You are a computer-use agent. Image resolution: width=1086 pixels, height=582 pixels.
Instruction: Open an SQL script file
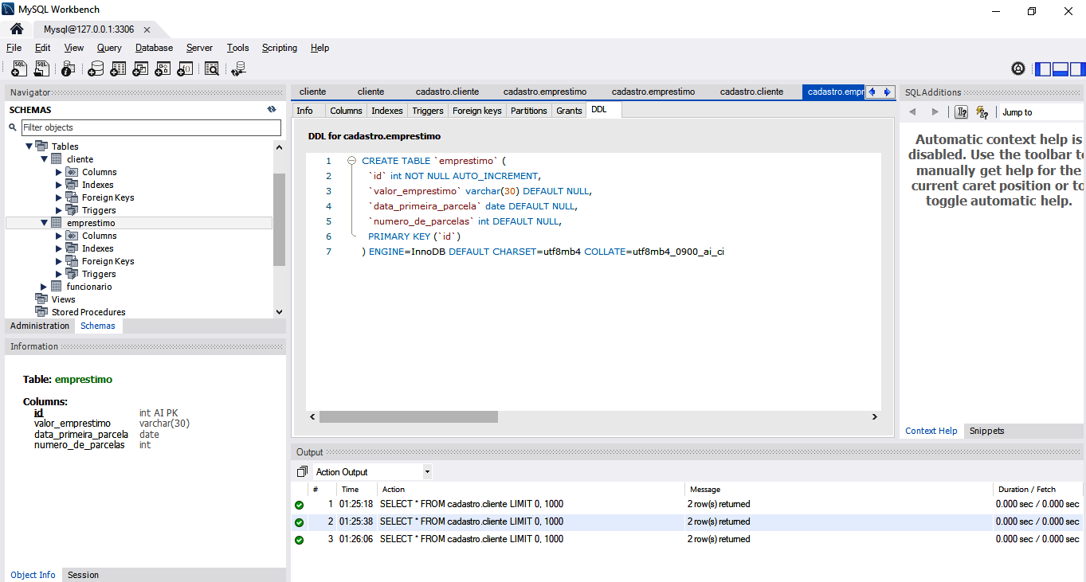pyautogui.click(x=41, y=68)
